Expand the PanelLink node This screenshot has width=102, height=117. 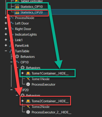tap(6, 45)
